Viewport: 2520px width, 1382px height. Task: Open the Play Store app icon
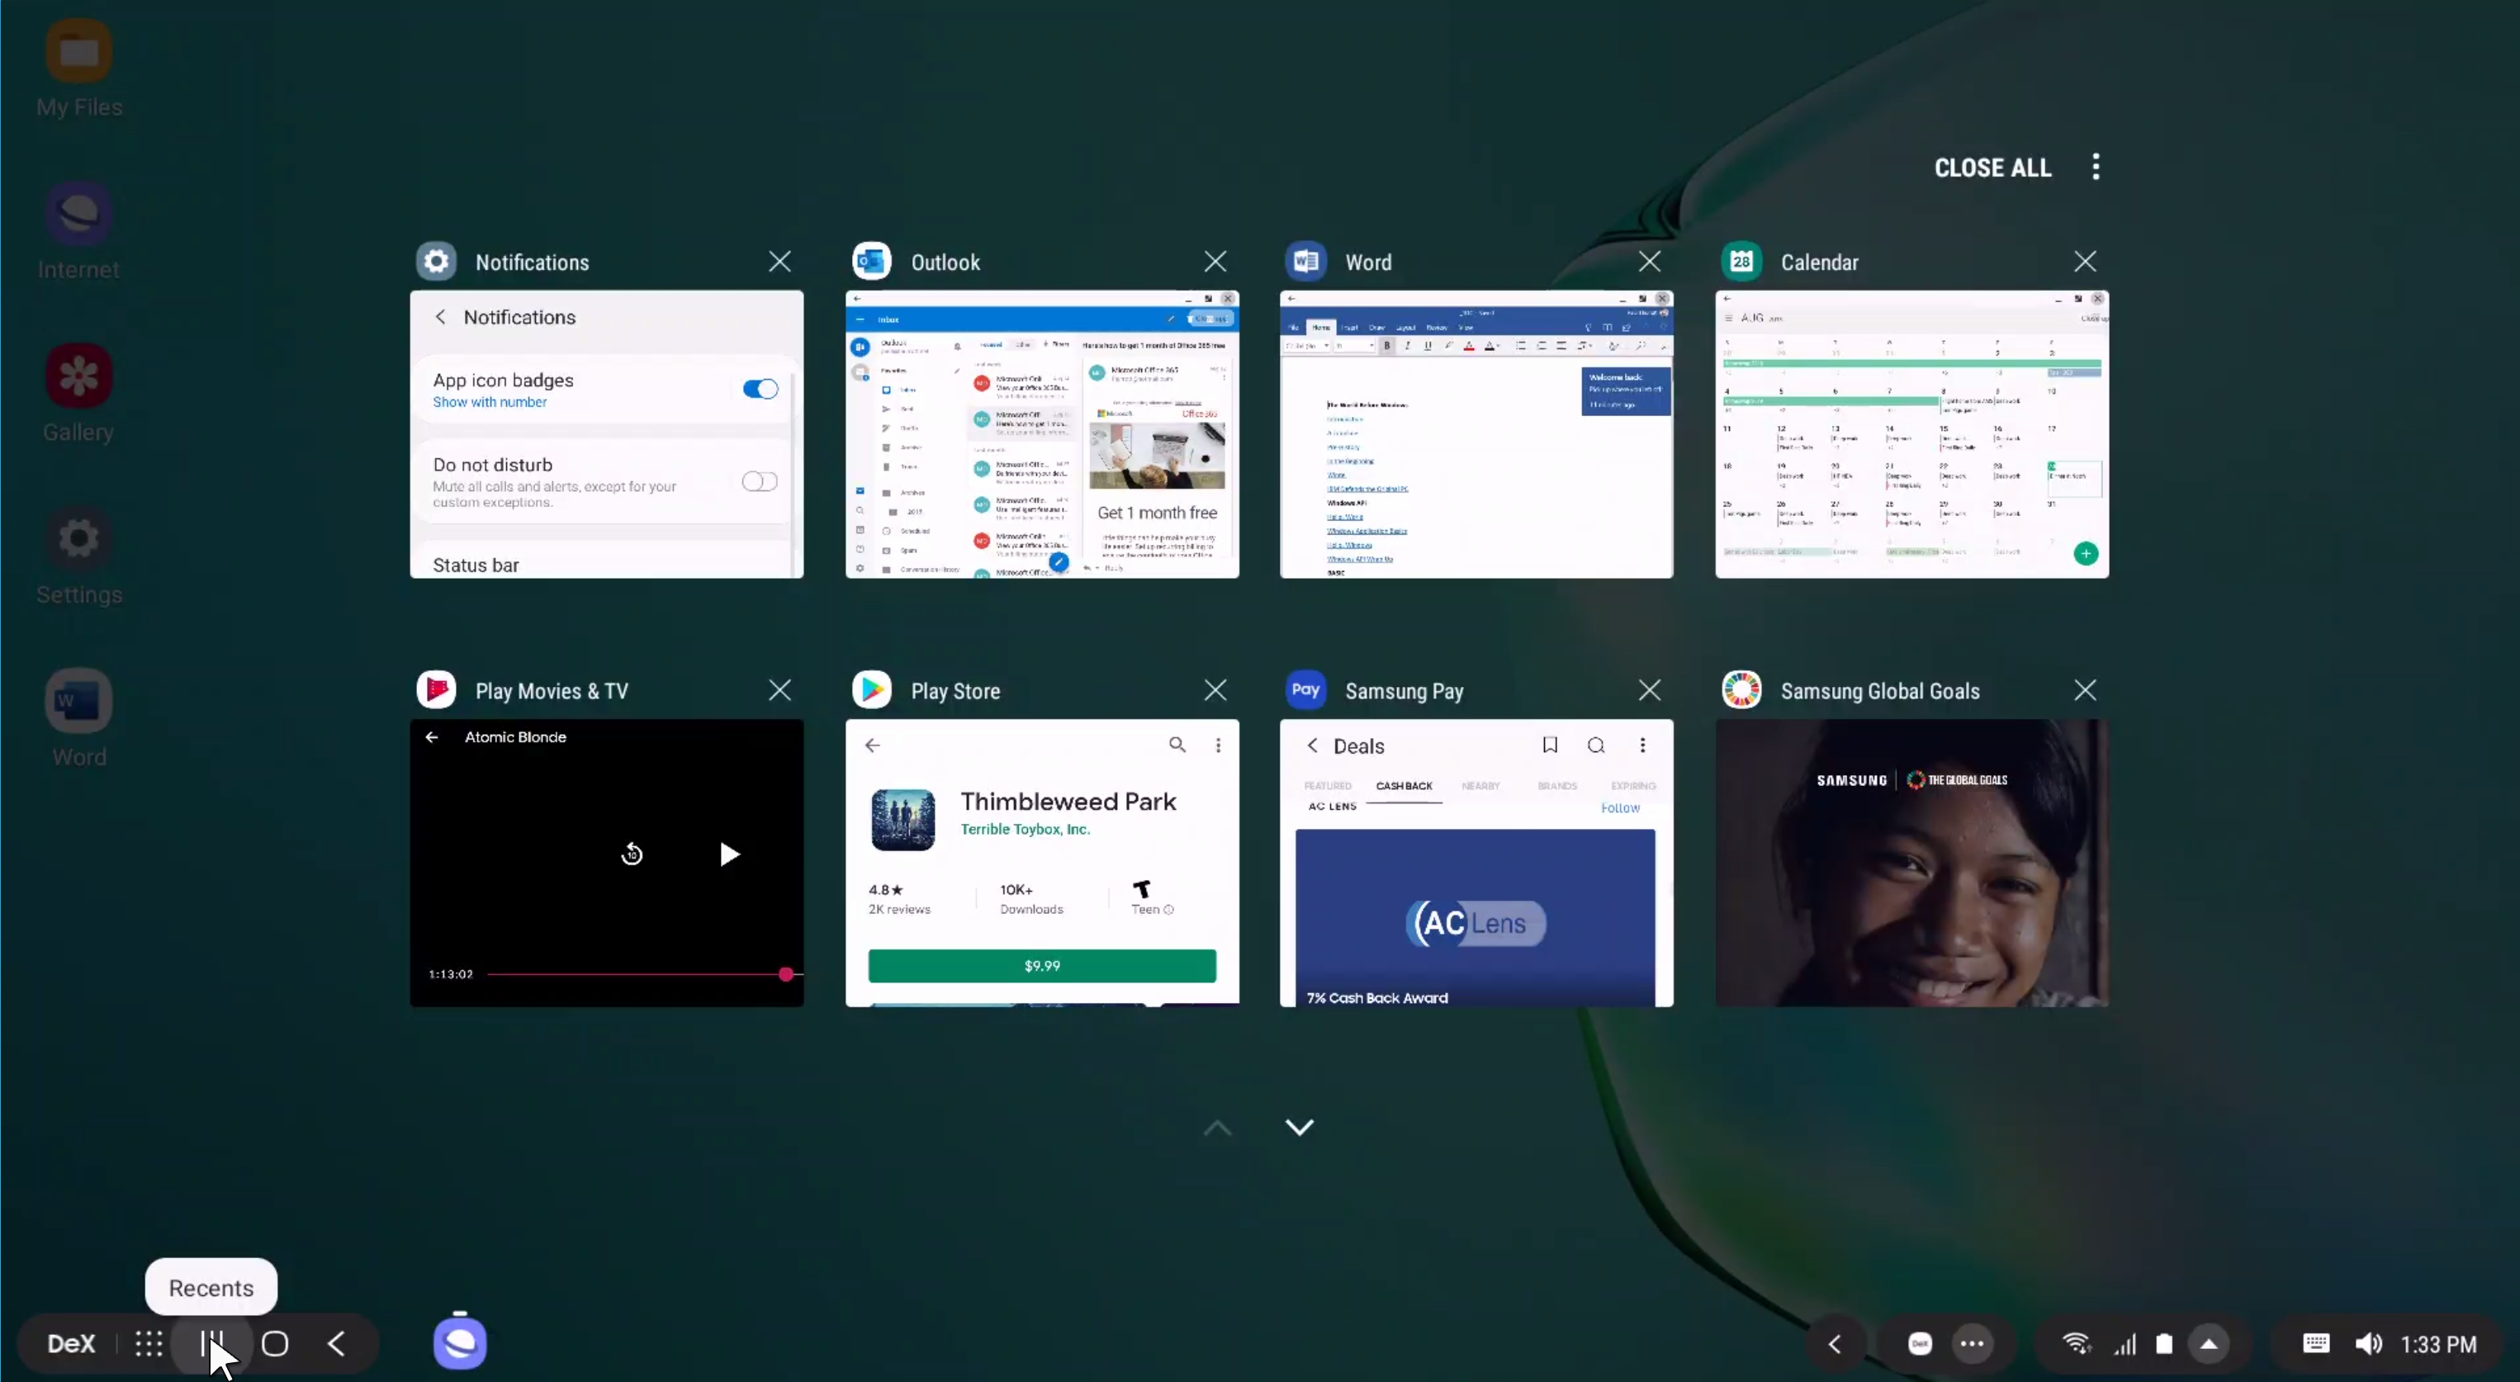pyautogui.click(x=872, y=689)
